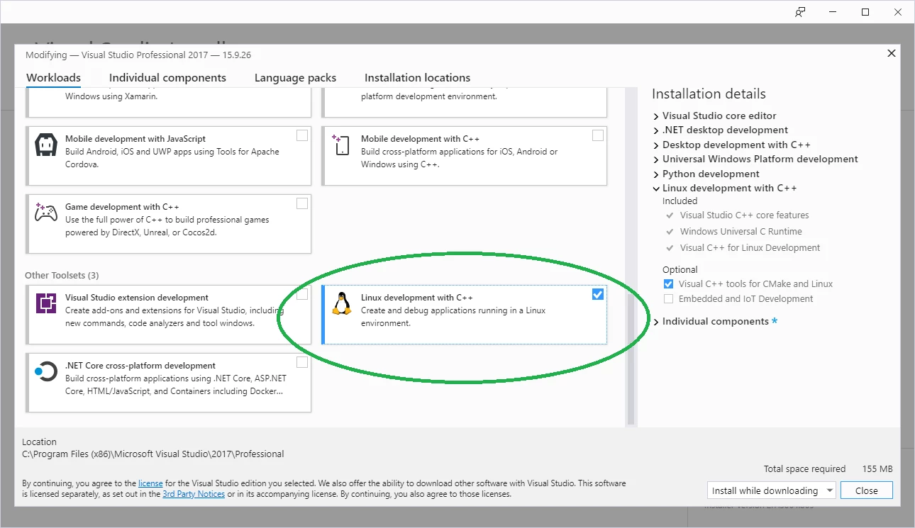Switch to Individual components tab
Image resolution: width=915 pixels, height=528 pixels.
167,78
